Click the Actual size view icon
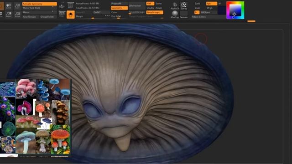The width and height of the screenshot is (292, 164). pos(17,15)
